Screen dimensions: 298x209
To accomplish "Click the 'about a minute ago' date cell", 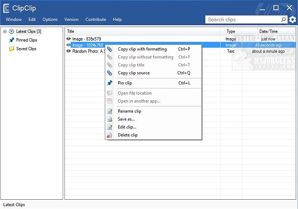I will pyautogui.click(x=268, y=51).
